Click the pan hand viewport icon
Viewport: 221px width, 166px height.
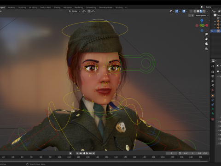[206, 39]
